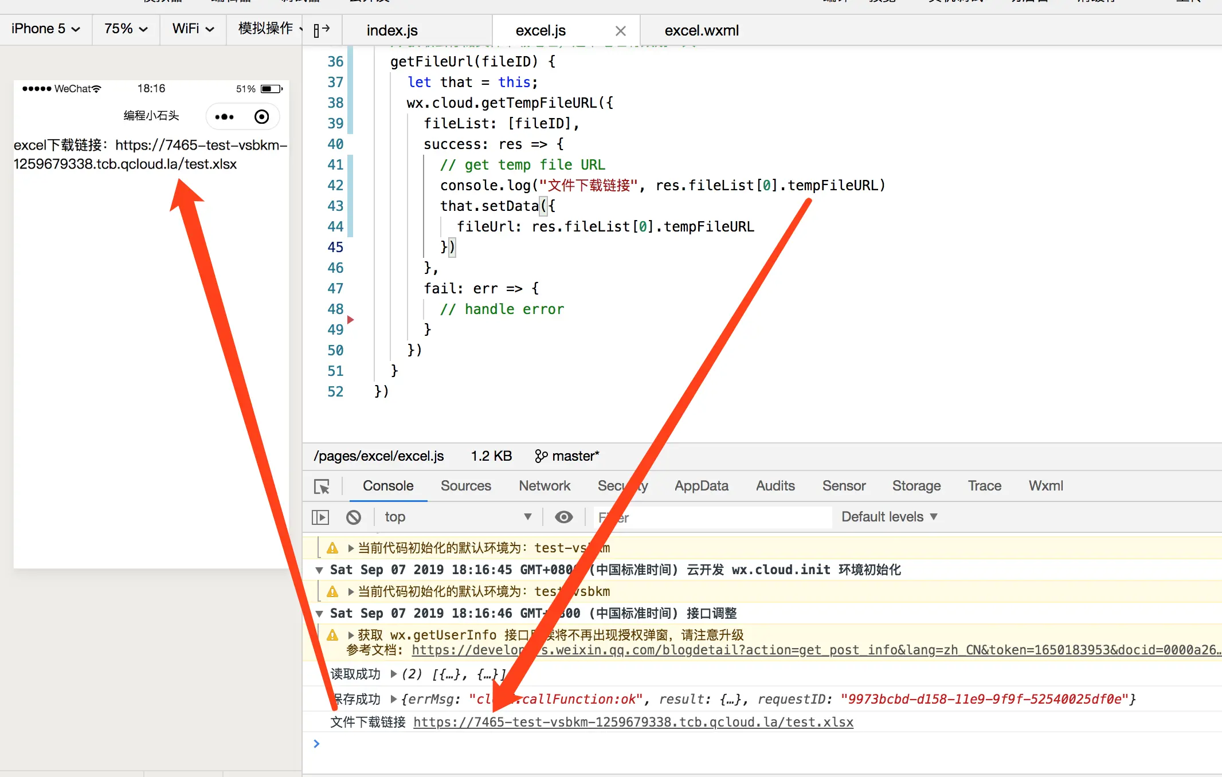The width and height of the screenshot is (1222, 777).
Task: Collapse the 18:16:45 wx.cloud.init log group
Action: pyautogui.click(x=319, y=570)
